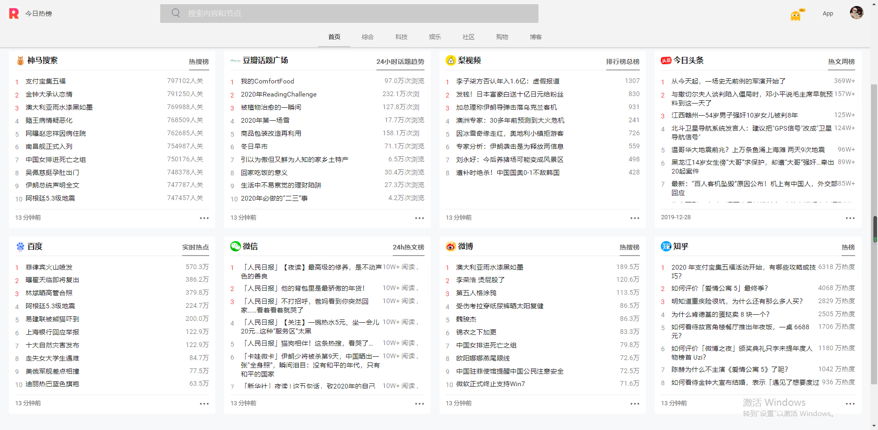The image size is (878, 430).
Task: Open 李子柒否认年入1.6亿 video
Action: click(508, 81)
